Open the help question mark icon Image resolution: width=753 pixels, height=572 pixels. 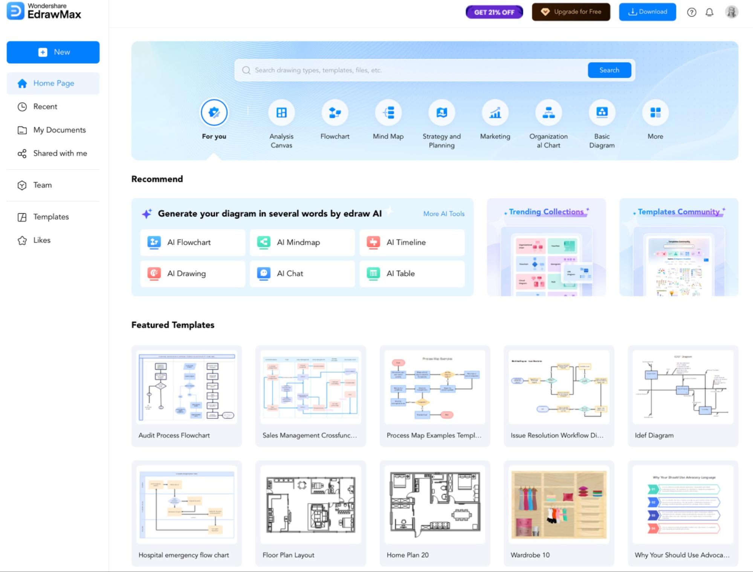pyautogui.click(x=691, y=12)
